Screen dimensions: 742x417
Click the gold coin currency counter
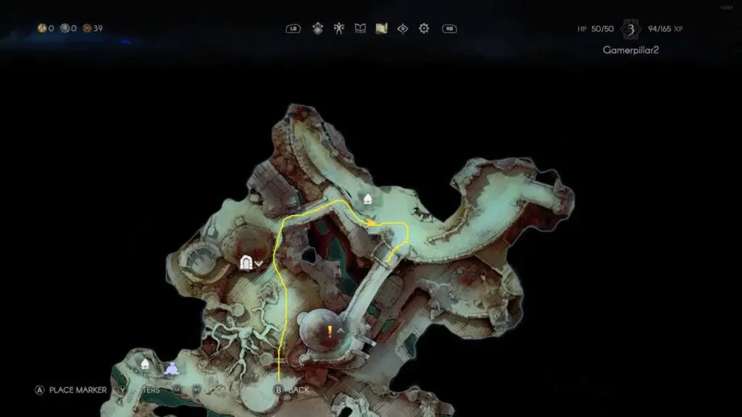46,29
